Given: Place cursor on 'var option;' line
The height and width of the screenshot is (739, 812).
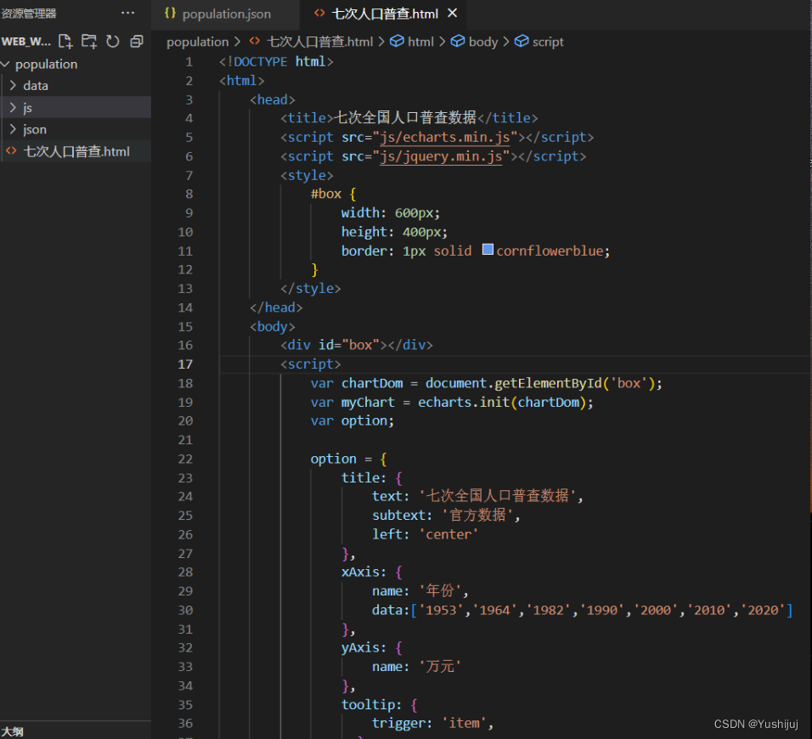Looking at the screenshot, I should coord(352,421).
